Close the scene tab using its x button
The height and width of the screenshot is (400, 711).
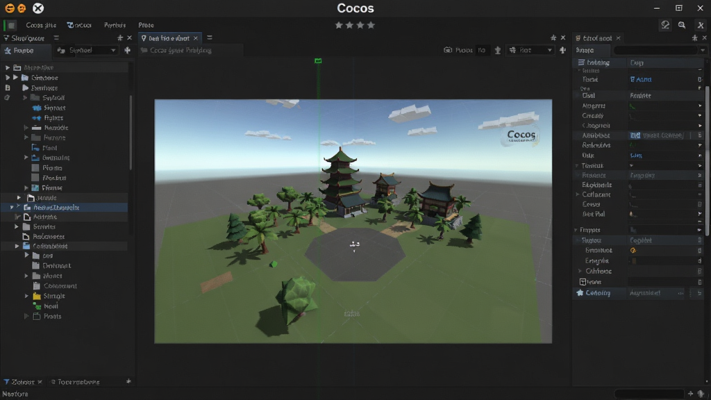point(196,38)
